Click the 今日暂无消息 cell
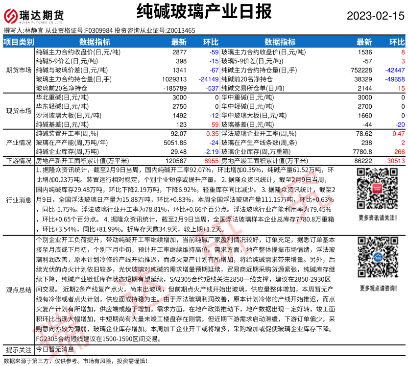The image size is (408, 366). point(55,350)
